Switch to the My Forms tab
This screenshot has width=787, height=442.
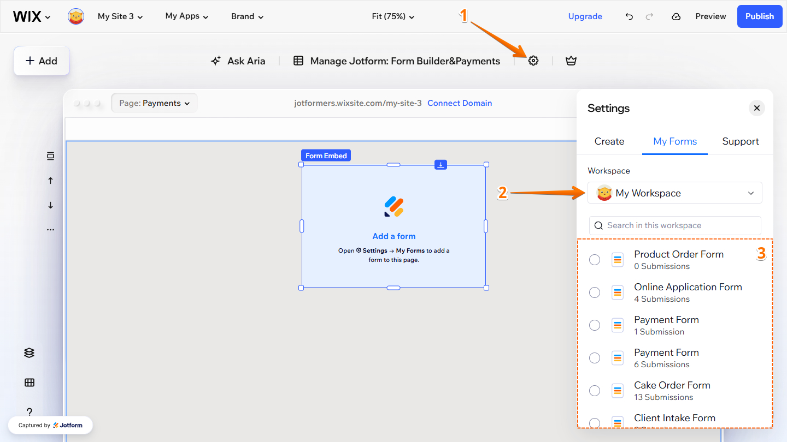coord(675,141)
